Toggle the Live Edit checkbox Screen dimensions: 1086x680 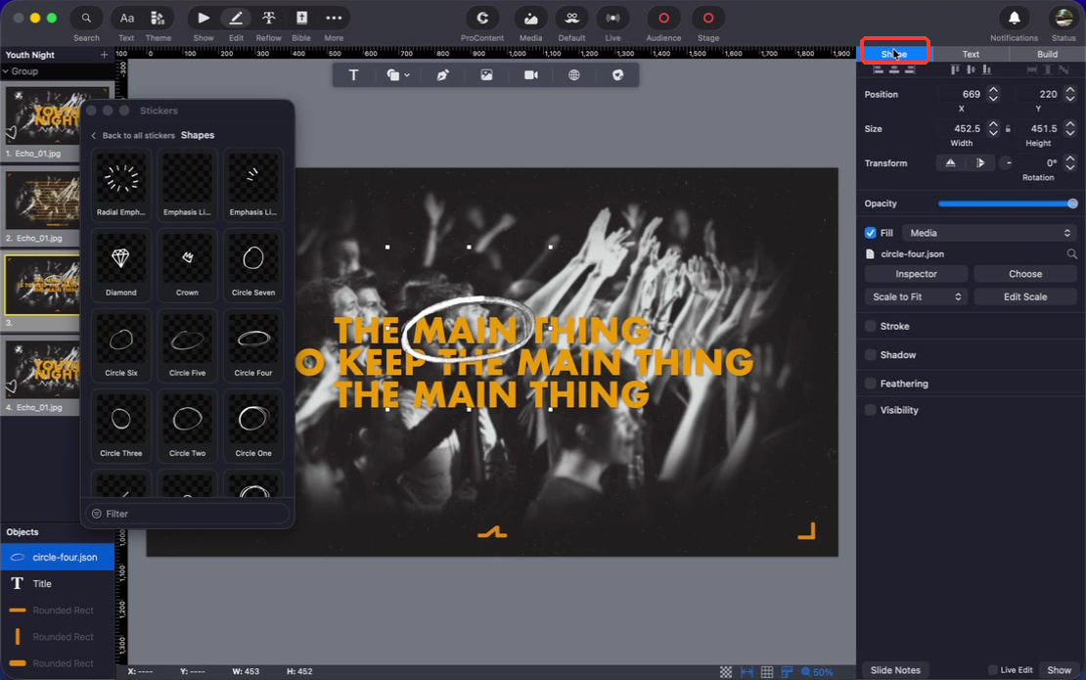pos(992,669)
